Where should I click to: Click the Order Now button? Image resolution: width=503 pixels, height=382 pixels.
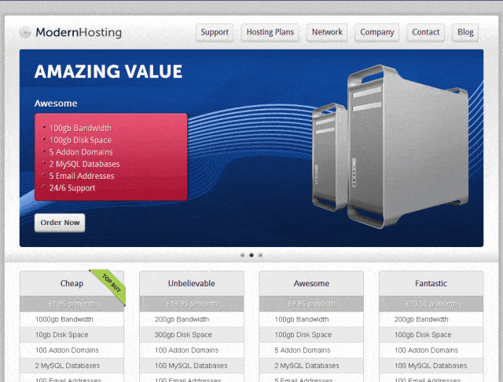click(x=60, y=223)
